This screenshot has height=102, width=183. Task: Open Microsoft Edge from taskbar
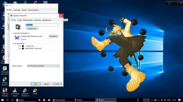click(x=12, y=100)
